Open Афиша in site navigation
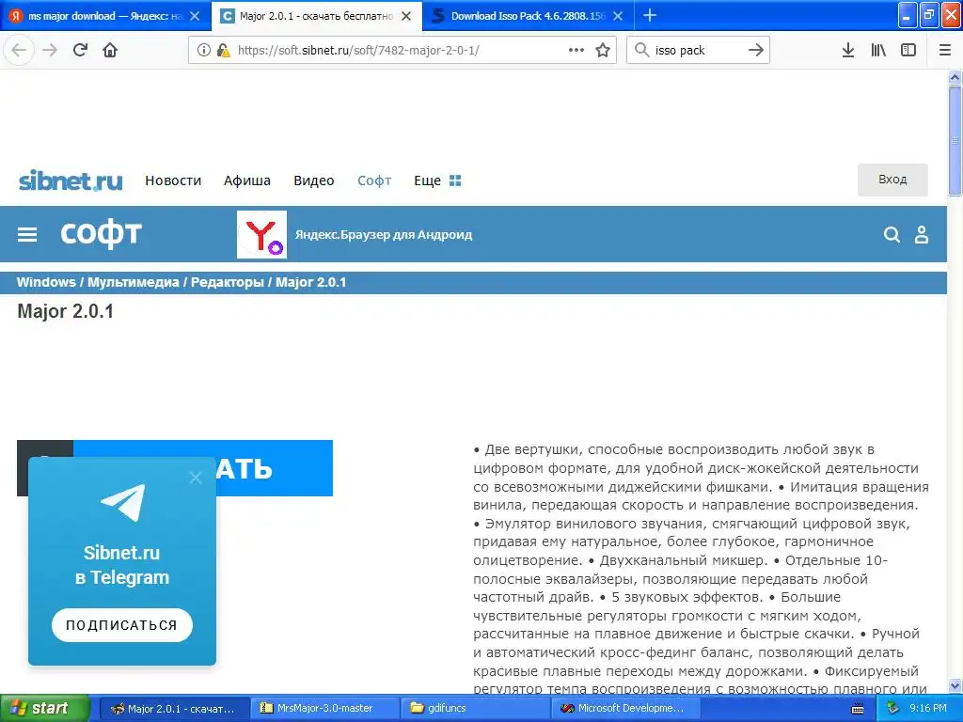 pos(247,180)
